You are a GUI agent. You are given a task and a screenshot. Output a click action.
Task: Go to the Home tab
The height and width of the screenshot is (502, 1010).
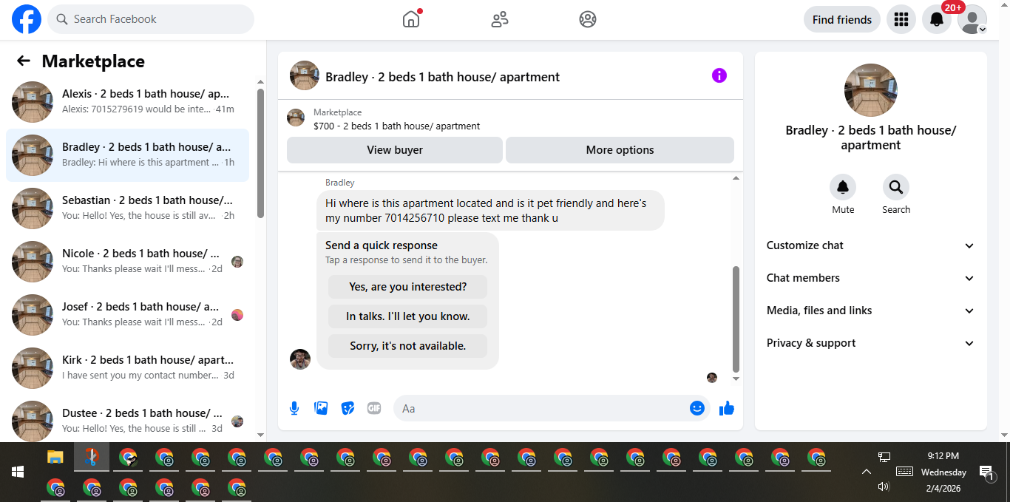411,20
